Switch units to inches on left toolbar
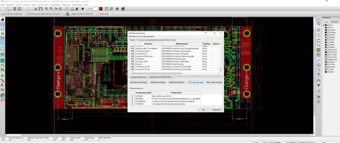Image resolution: width=340 pixels, height=143 pixels. tap(3, 33)
